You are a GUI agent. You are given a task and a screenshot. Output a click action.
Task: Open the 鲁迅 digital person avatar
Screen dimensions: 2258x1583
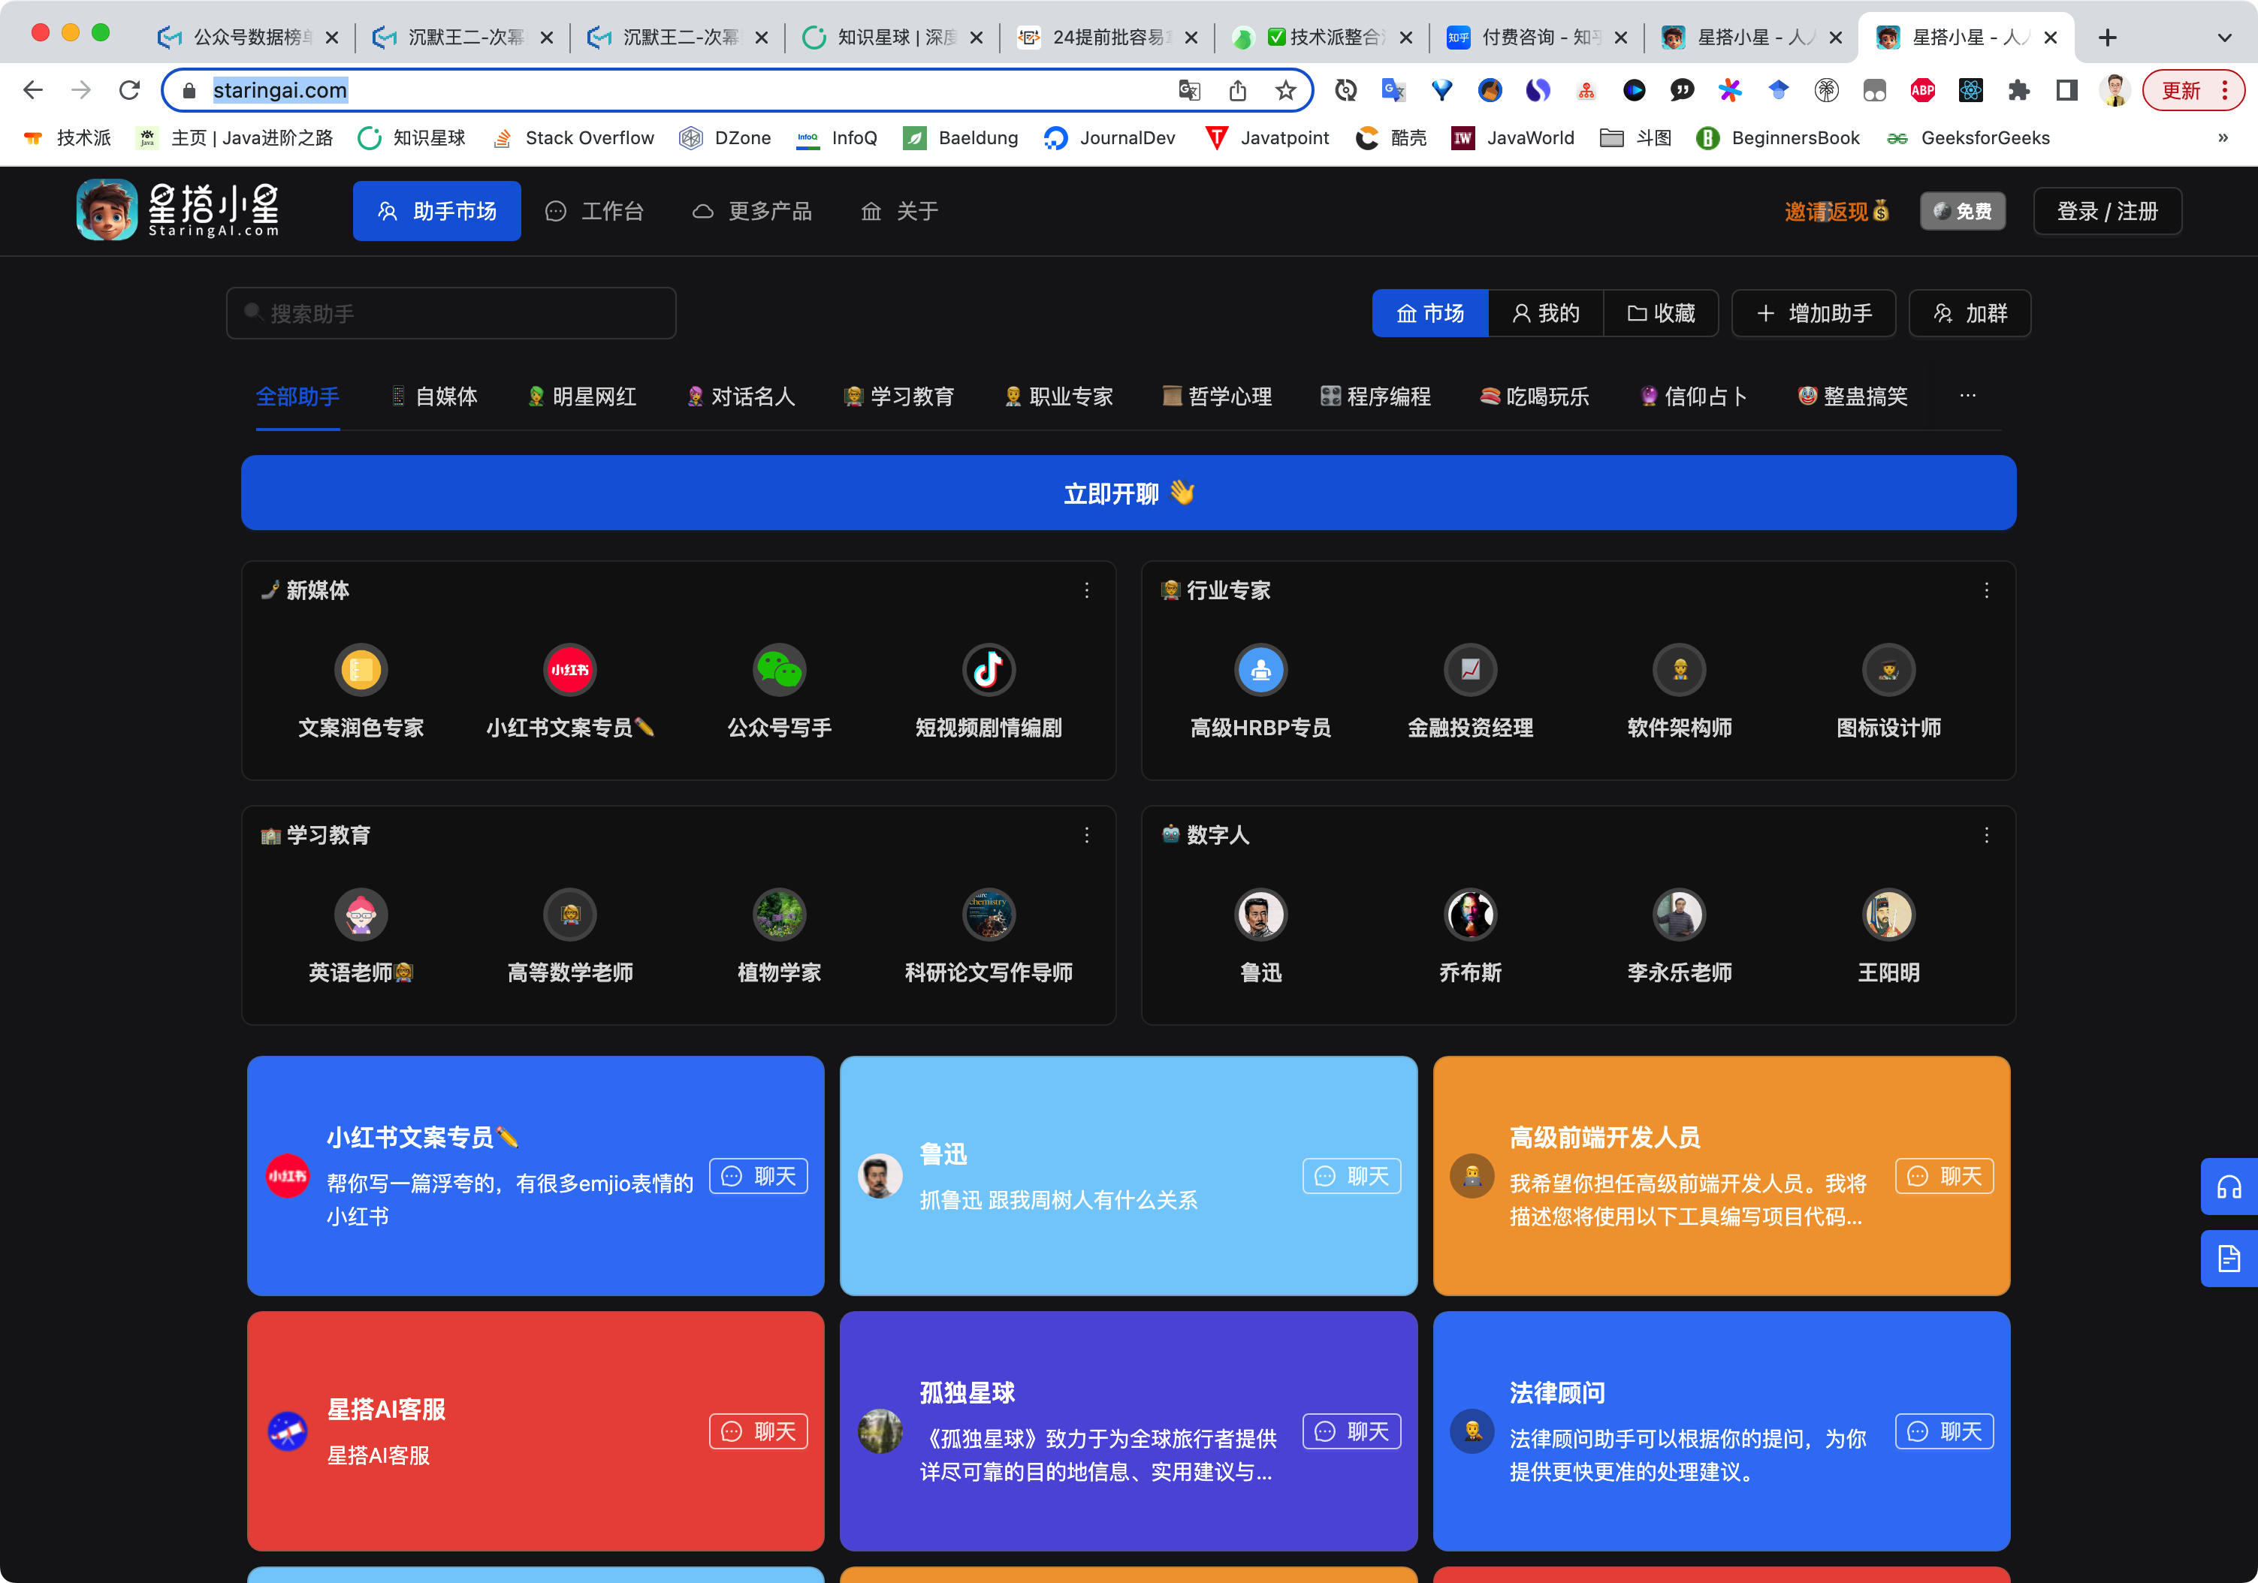click(1260, 915)
